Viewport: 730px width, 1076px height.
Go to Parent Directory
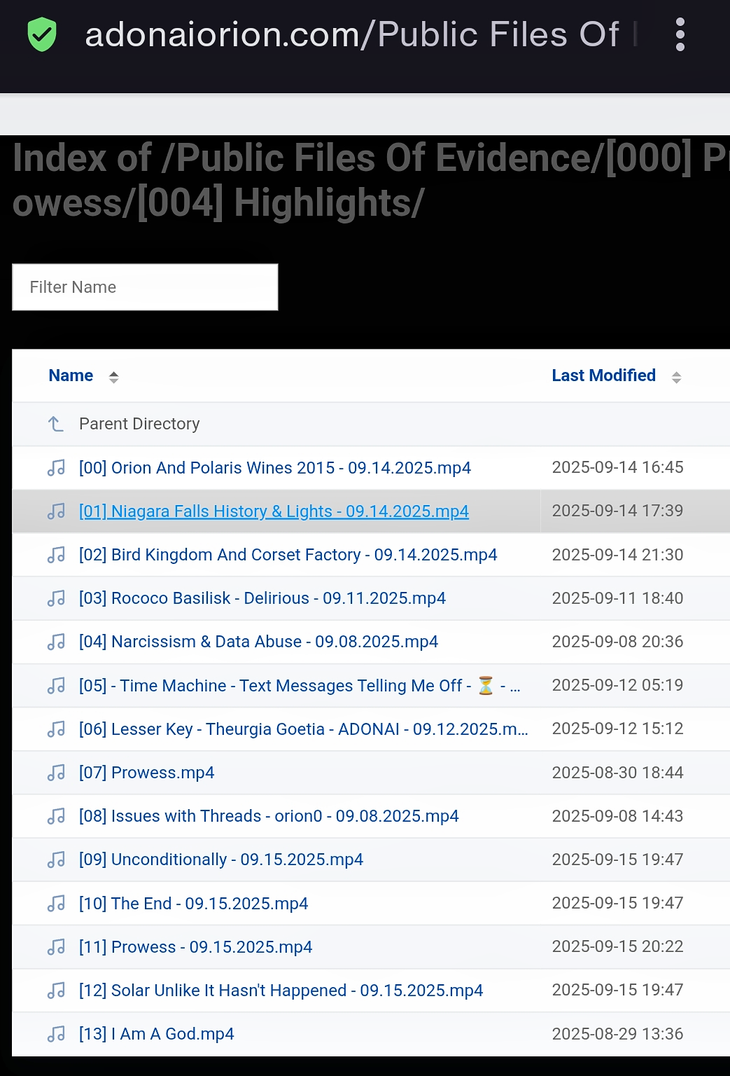(139, 424)
